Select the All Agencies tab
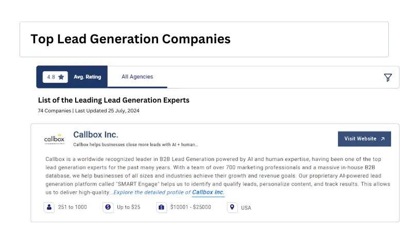This screenshot has width=412, height=232. [137, 76]
